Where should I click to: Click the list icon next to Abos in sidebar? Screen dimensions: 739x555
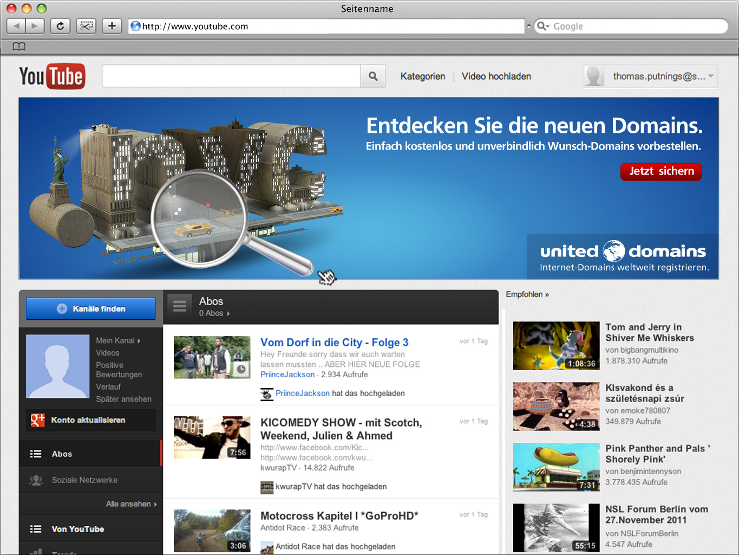tap(36, 454)
